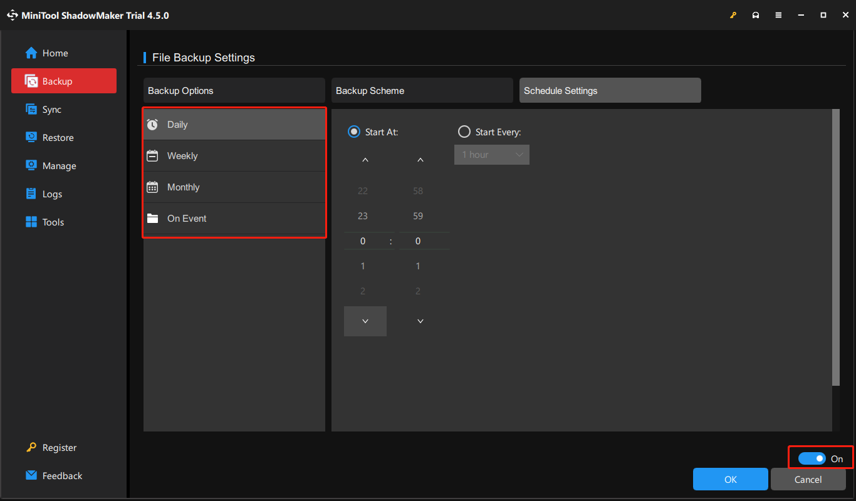This screenshot has height=501, width=856.
Task: Turn off the schedule On switch
Action: pyautogui.click(x=812, y=459)
